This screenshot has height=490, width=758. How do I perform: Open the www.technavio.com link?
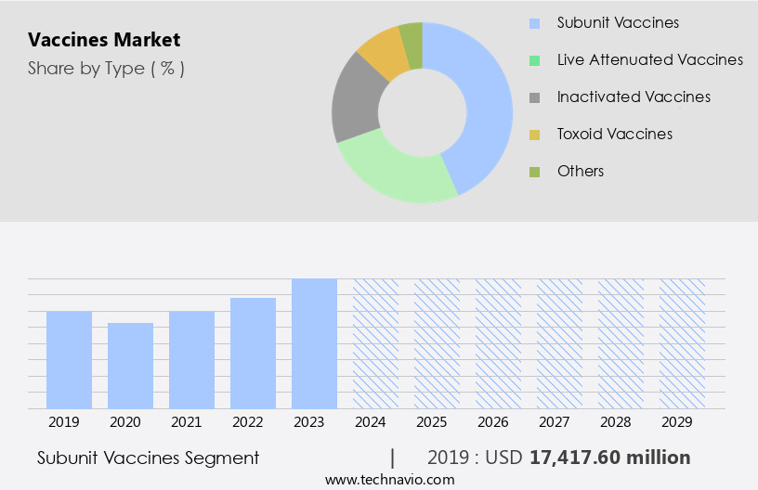390,480
